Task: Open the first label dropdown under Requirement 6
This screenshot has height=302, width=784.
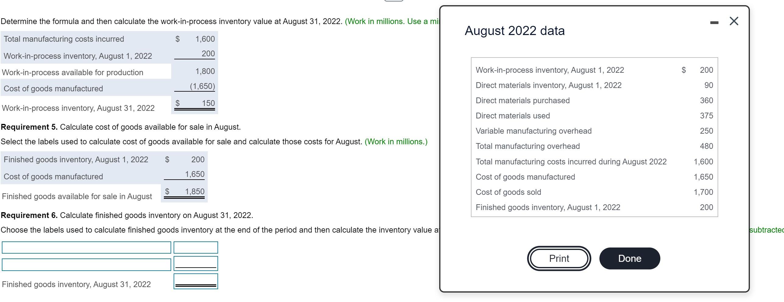Action: tap(86, 248)
